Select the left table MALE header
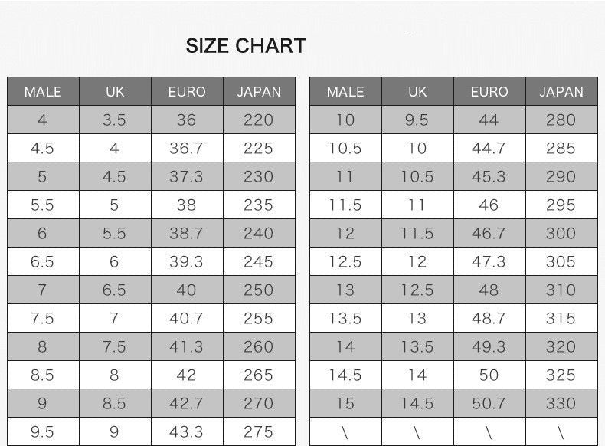The width and height of the screenshot is (605, 446). pyautogui.click(x=43, y=91)
